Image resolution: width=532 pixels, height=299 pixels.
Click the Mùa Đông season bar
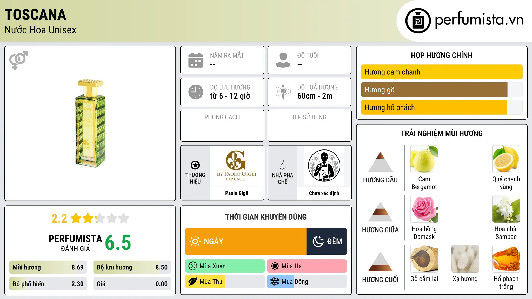click(x=307, y=282)
